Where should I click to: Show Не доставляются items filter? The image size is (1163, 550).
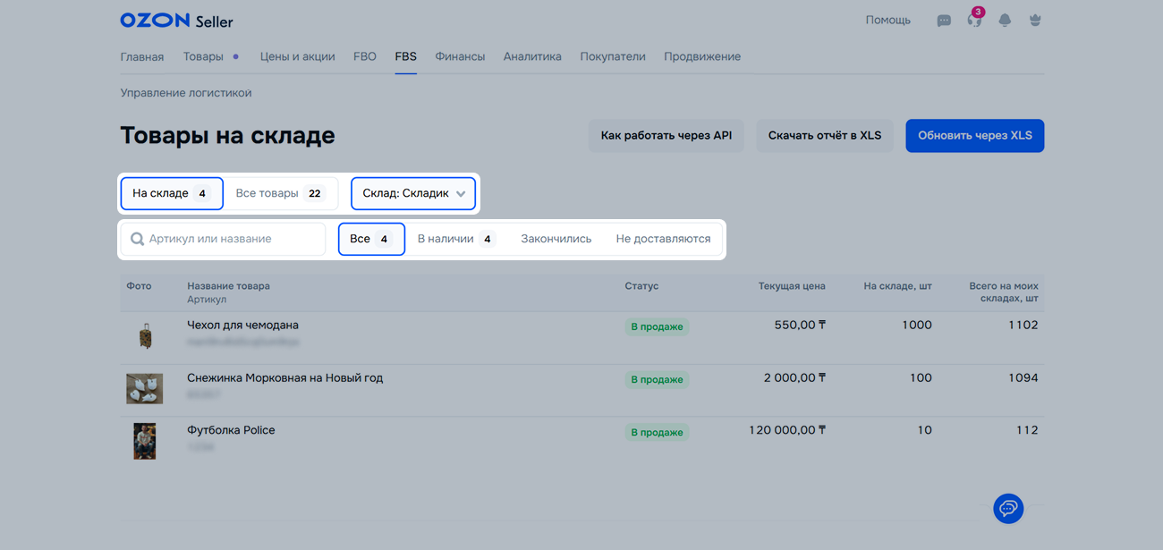pos(663,239)
